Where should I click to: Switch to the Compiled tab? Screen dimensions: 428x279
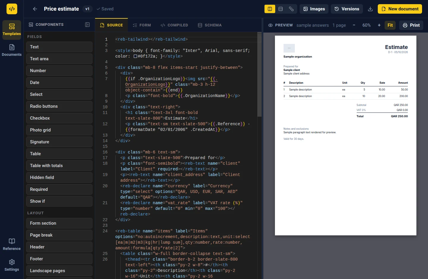(x=174, y=25)
